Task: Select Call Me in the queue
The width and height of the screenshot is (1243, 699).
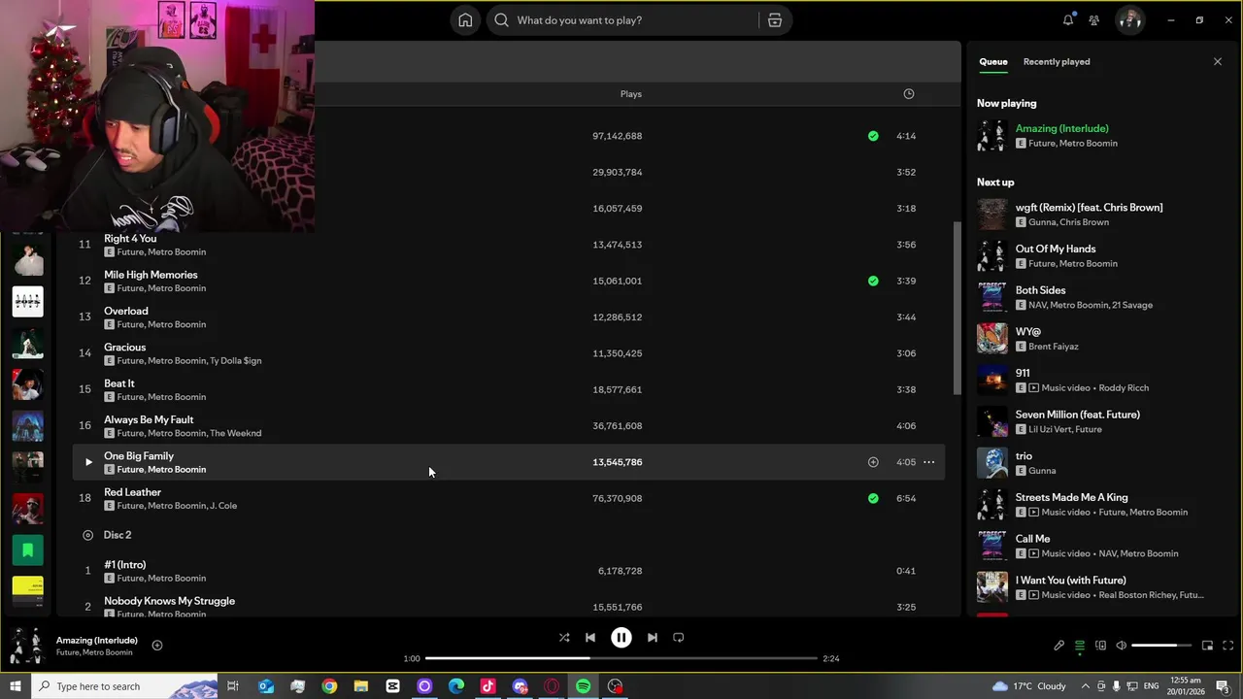Action: 1033,539
